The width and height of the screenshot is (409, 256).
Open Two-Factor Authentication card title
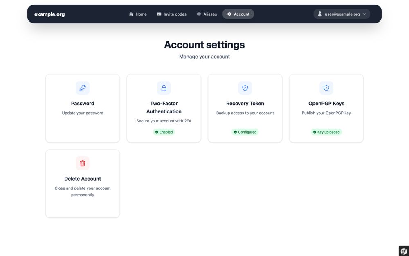tap(164, 107)
